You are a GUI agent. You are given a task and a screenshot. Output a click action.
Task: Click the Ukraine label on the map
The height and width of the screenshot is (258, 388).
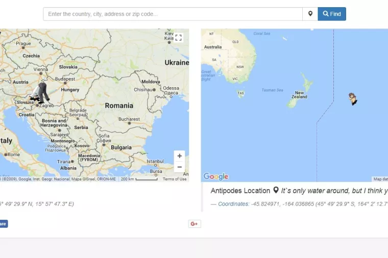pos(176,63)
